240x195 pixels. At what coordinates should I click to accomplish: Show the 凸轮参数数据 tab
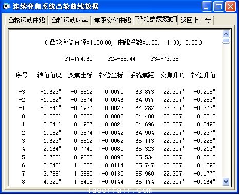coord(156,20)
